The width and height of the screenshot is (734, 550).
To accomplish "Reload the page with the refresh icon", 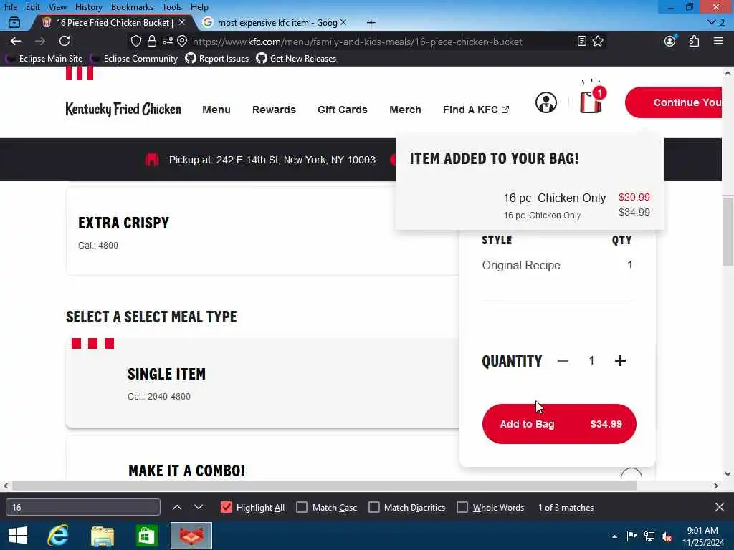I will click(65, 41).
